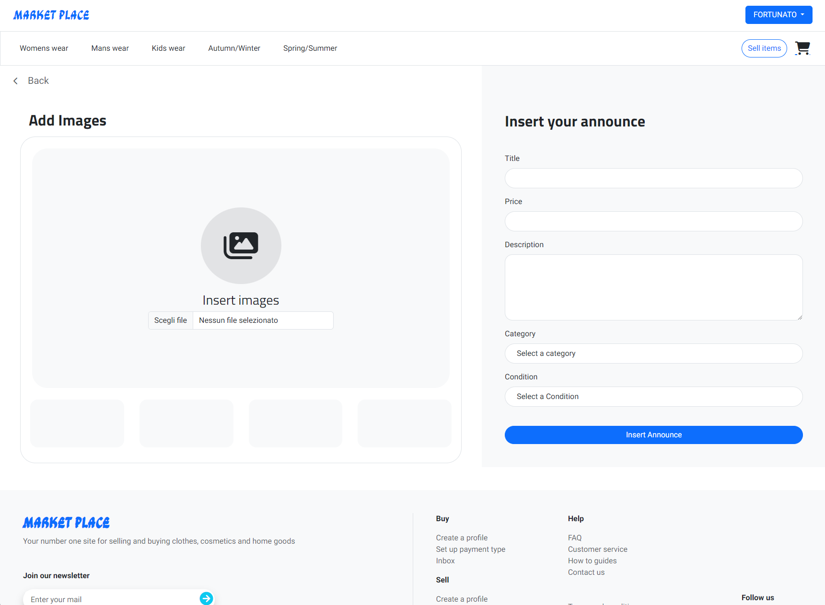Click the image gallery upload icon
This screenshot has height=605, width=825.
tap(241, 245)
